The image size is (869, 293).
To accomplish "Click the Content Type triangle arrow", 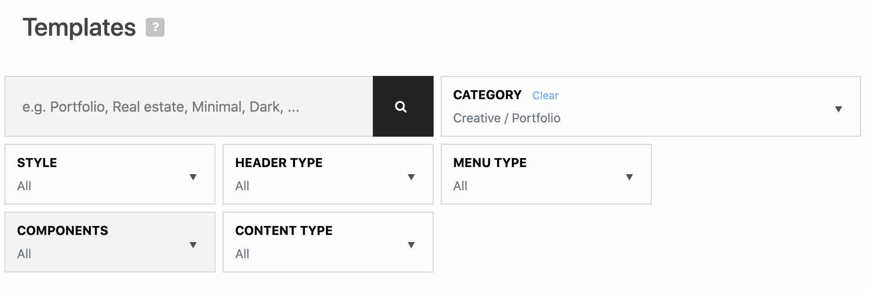I will (x=411, y=245).
